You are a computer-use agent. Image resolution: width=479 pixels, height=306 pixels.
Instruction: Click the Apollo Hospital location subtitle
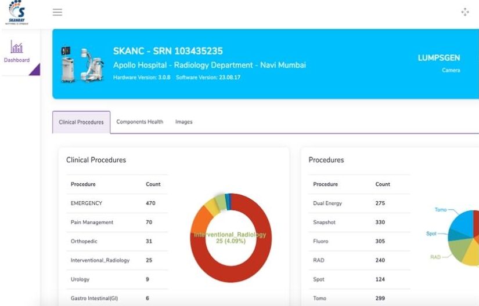210,65
